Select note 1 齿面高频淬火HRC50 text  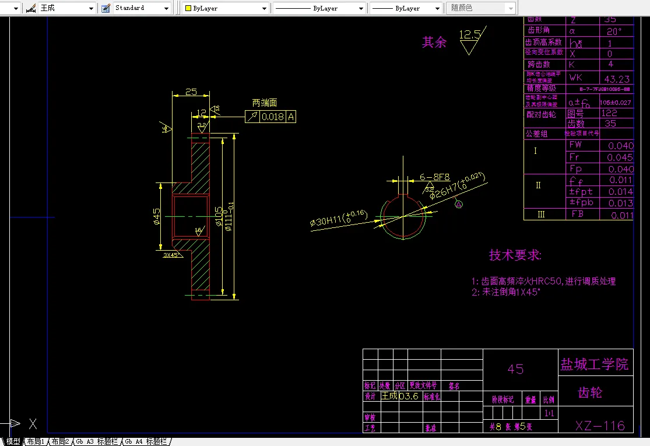[x=543, y=282]
